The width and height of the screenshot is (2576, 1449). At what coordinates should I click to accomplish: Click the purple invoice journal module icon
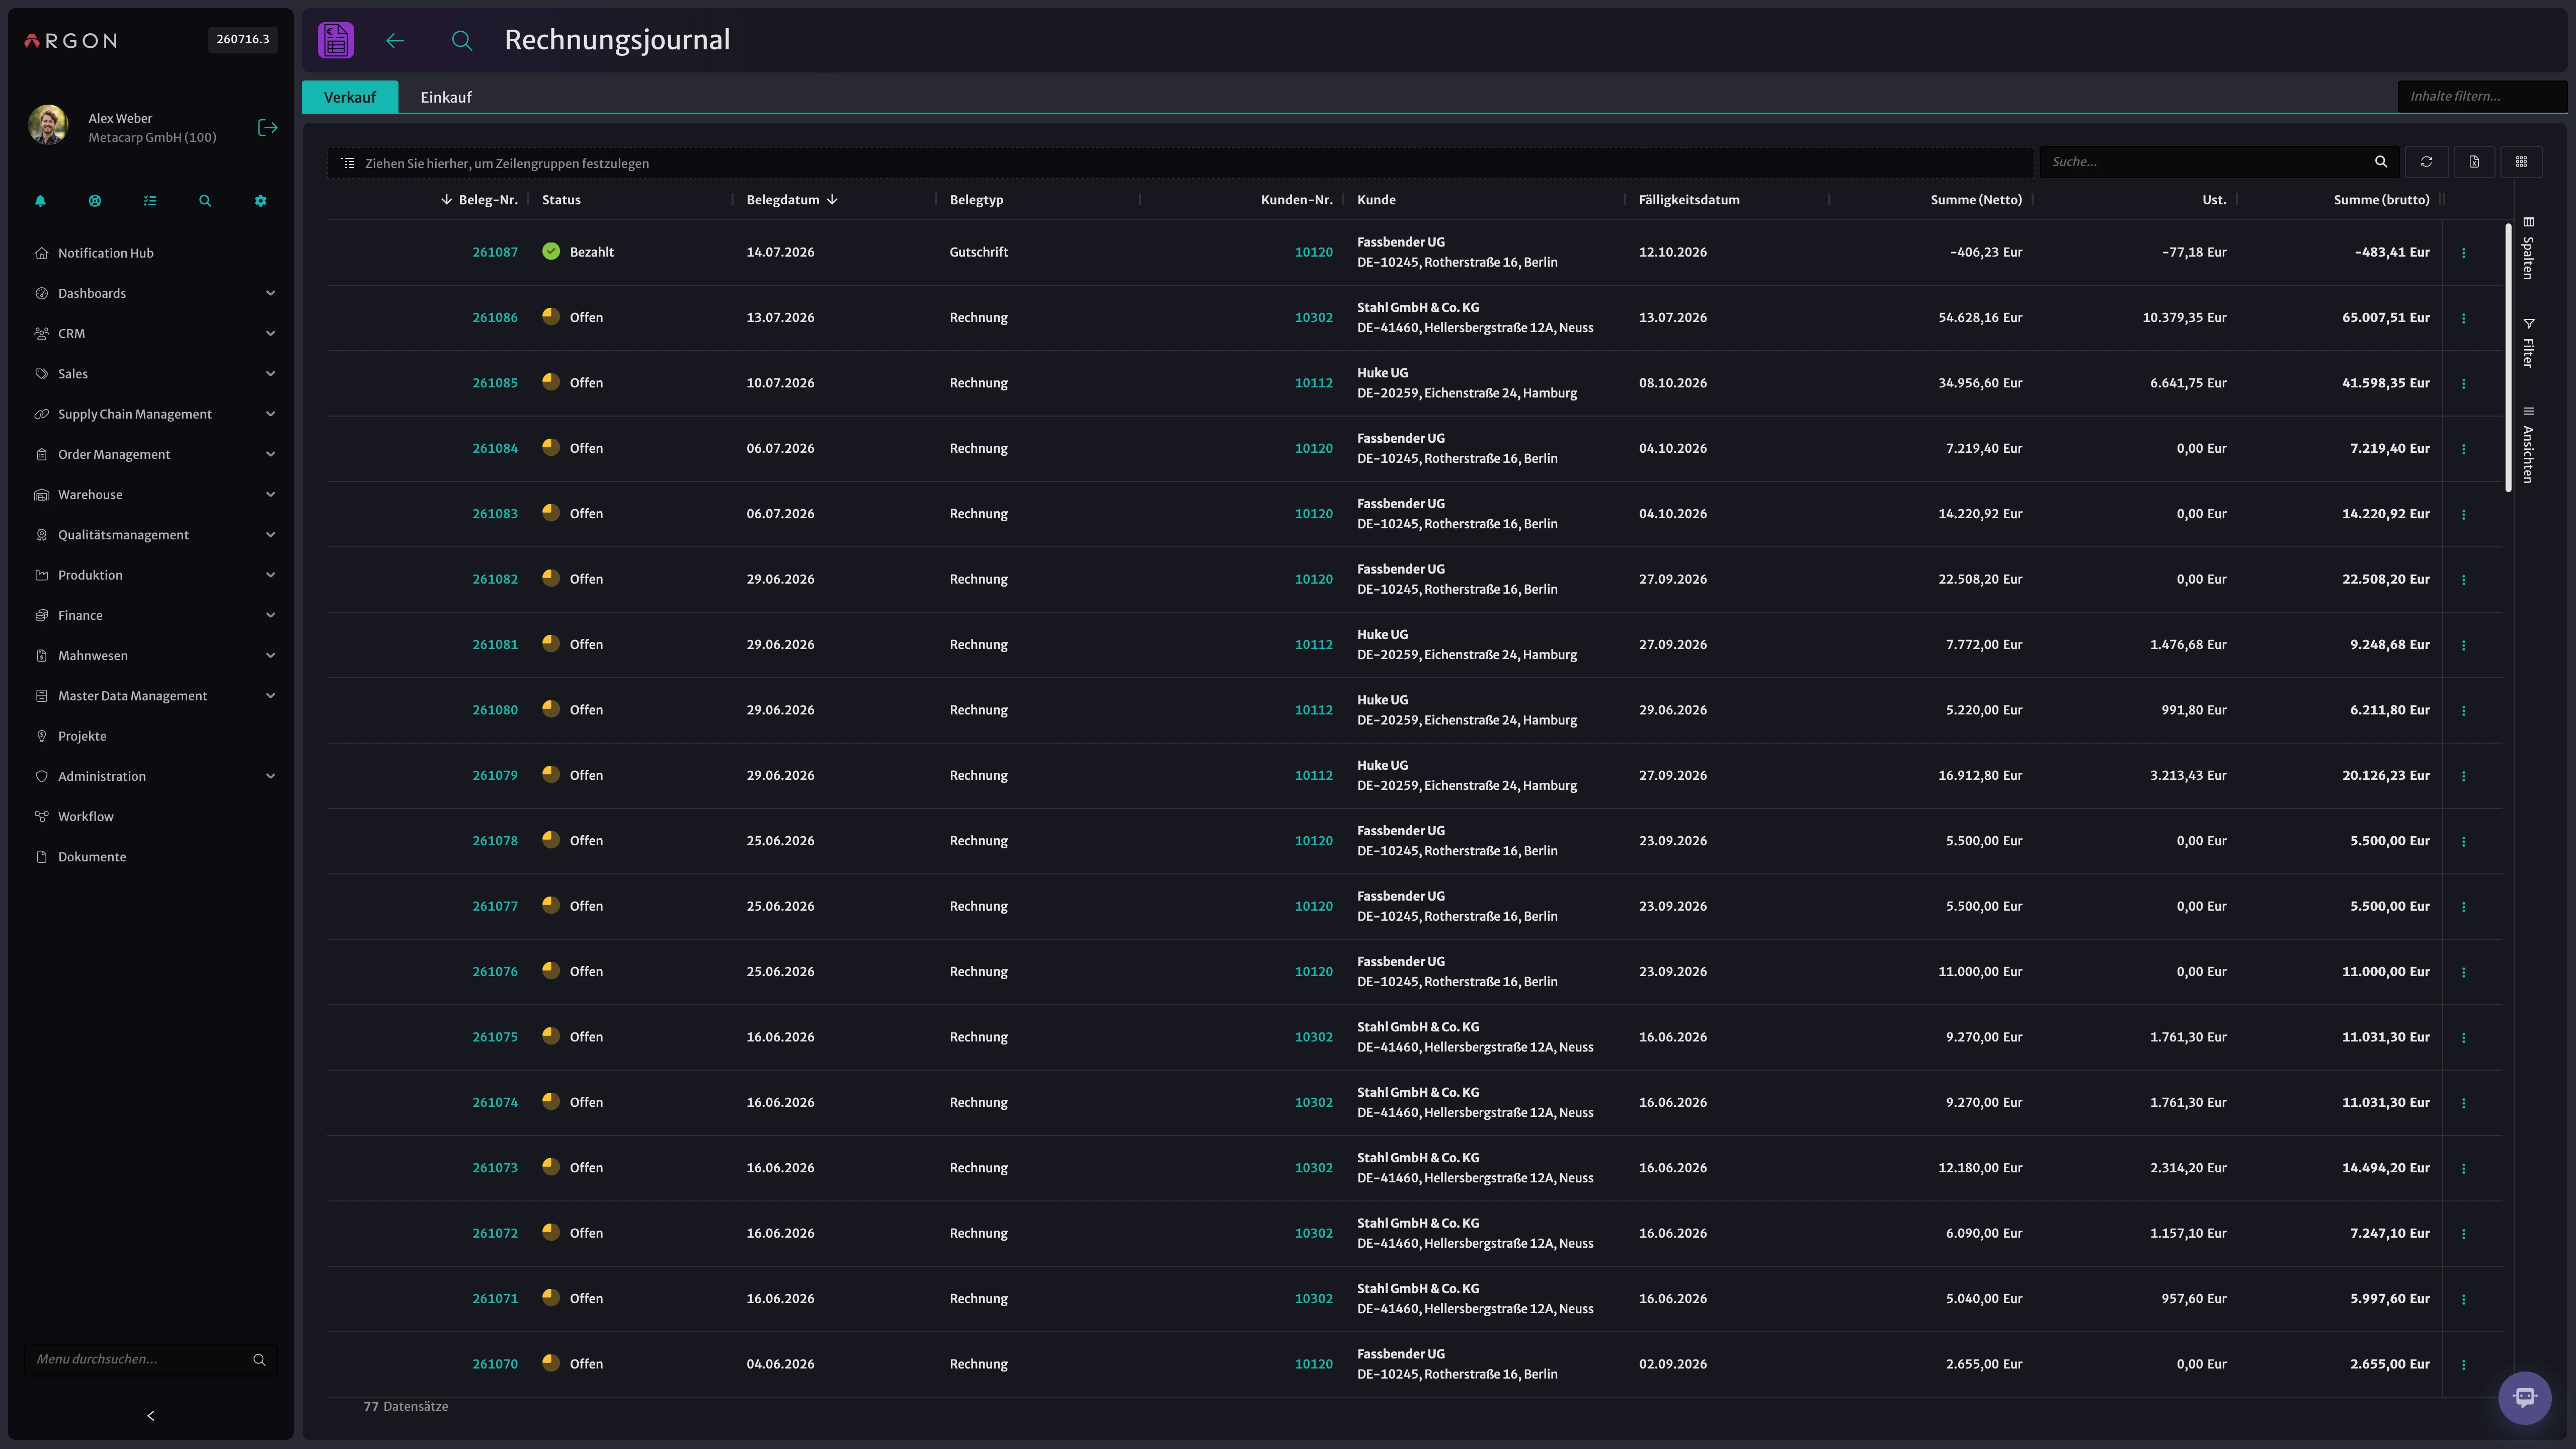(336, 40)
